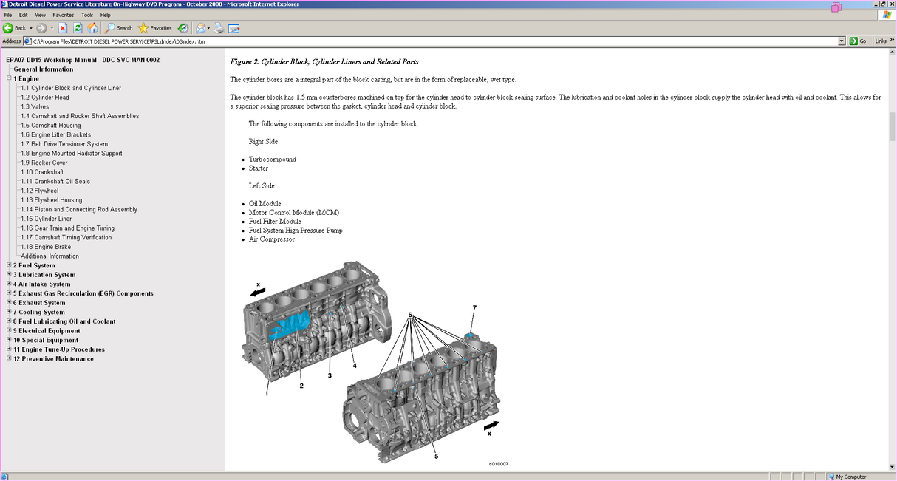Refresh the page using the refresh icon
This screenshot has height=481, width=897.
(78, 28)
